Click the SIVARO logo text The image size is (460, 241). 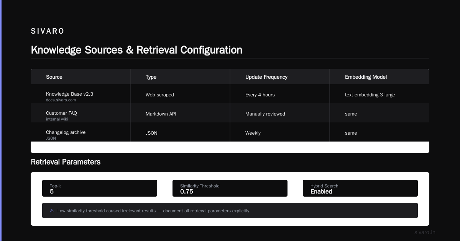tap(48, 31)
